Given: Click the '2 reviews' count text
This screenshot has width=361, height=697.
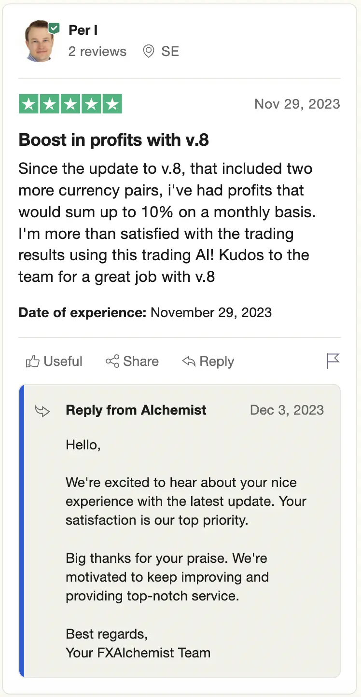Looking at the screenshot, I should [97, 52].
